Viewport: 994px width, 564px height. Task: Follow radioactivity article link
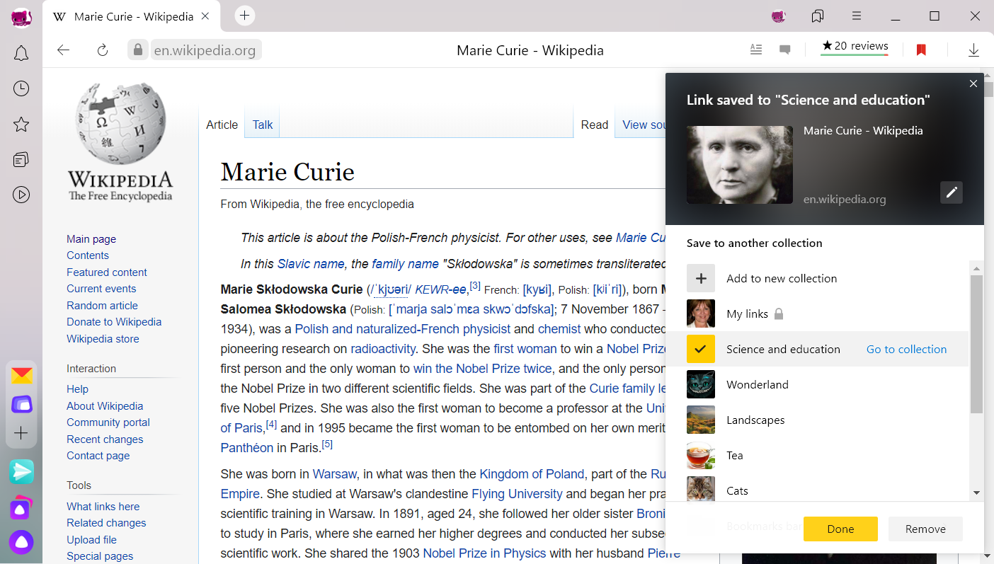click(382, 349)
